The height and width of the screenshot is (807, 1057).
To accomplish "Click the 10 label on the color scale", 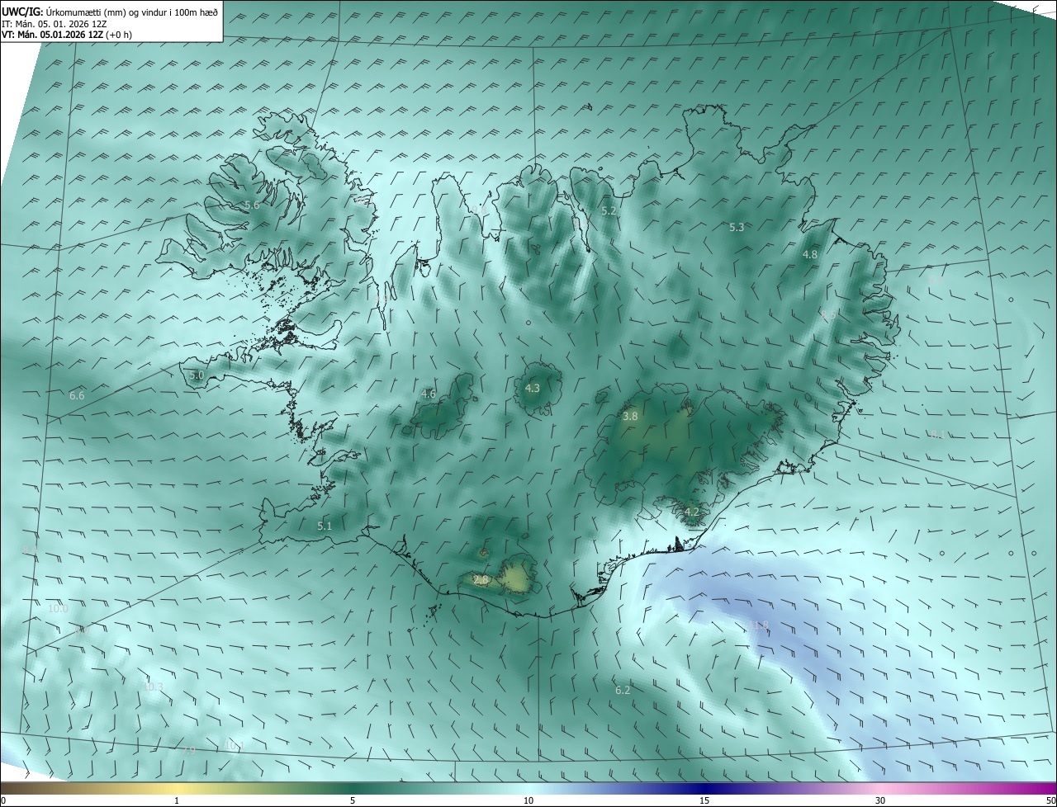I will click(528, 800).
